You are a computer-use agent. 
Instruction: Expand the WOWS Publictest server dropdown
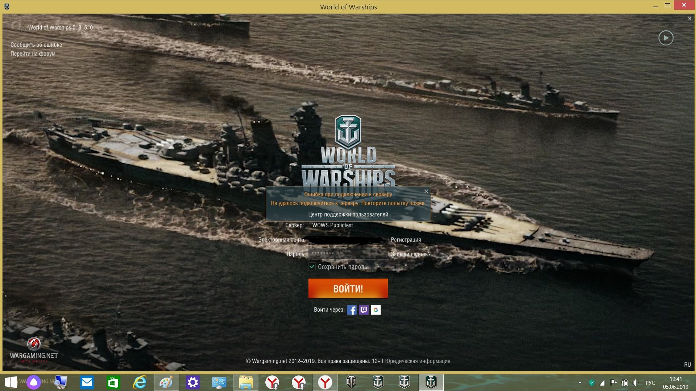pos(332,225)
